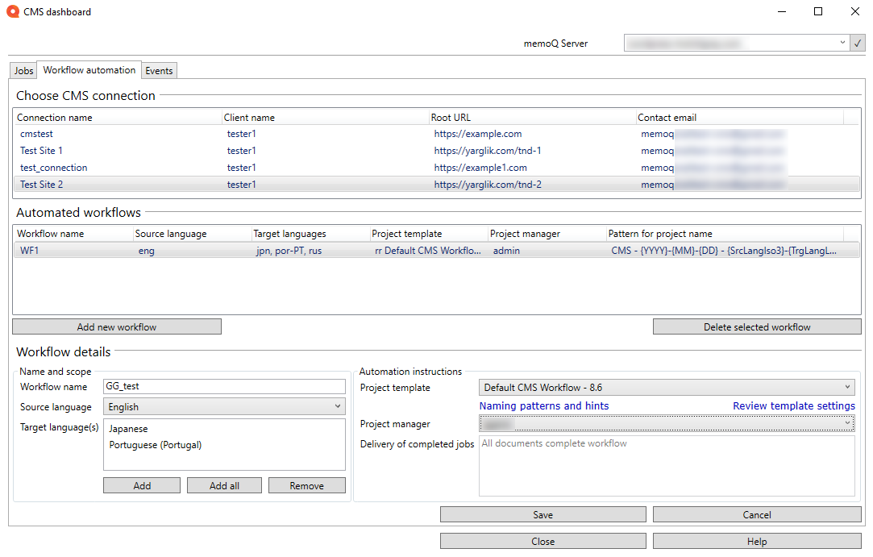Save the workflow details
This screenshot has height=557, width=873.
tap(543, 514)
